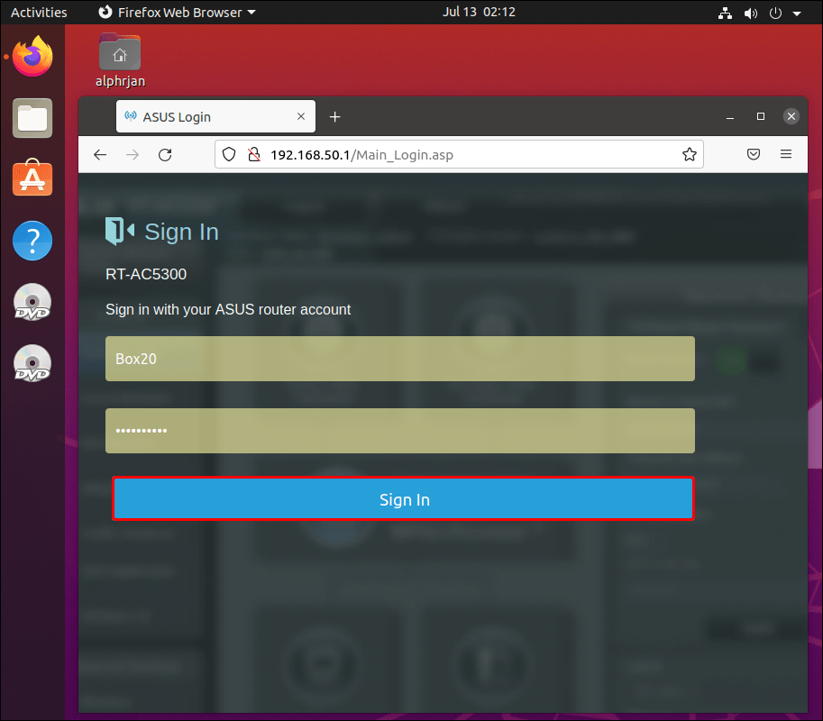Bookmark this page with the star icon

pos(690,154)
